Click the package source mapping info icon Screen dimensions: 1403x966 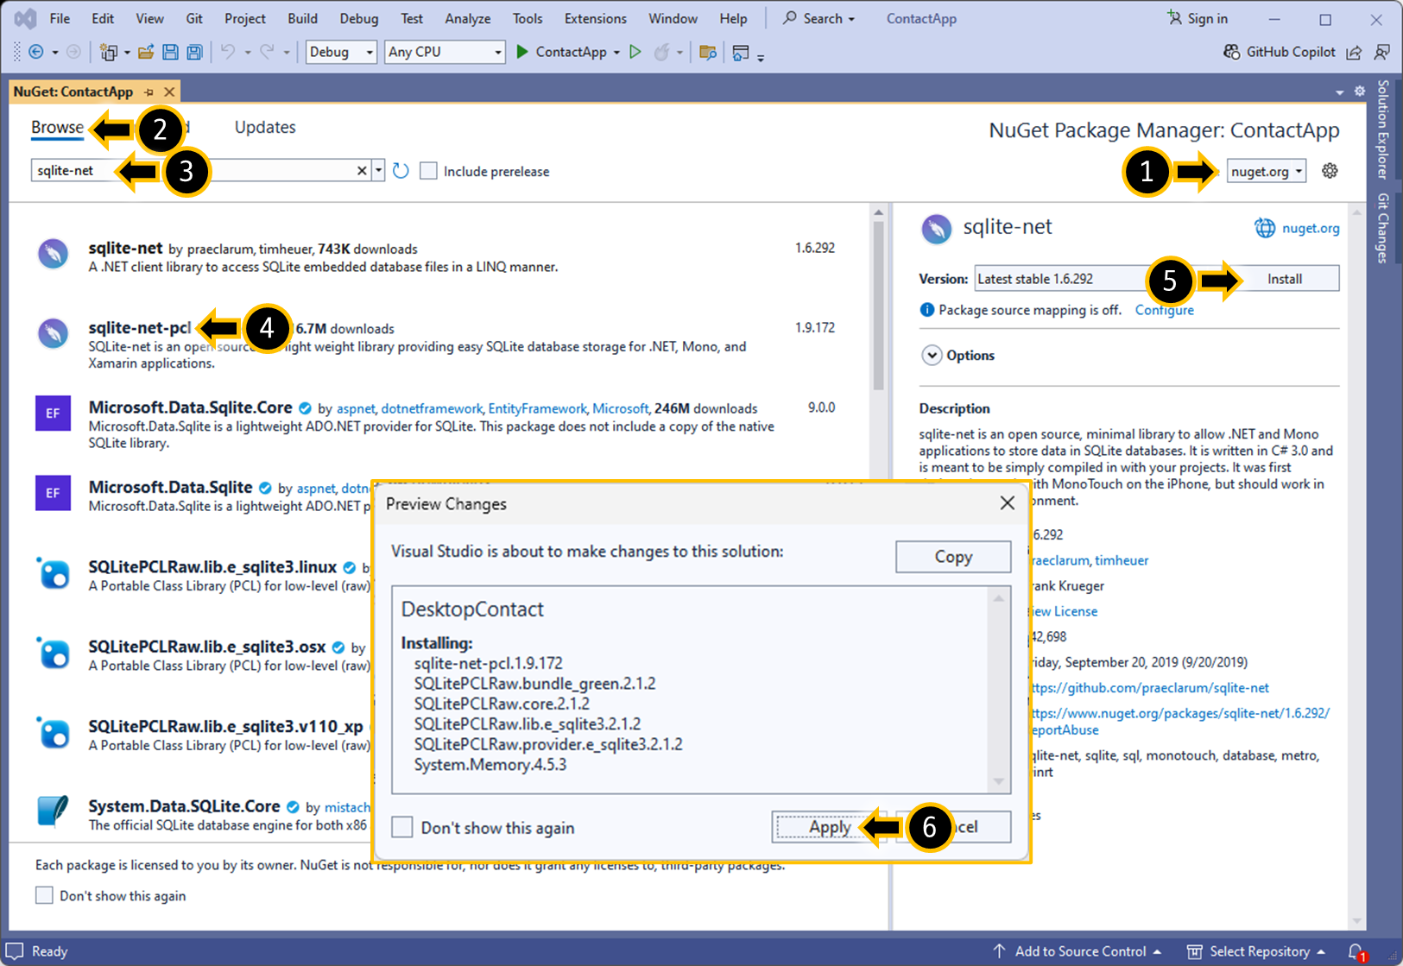tap(926, 310)
